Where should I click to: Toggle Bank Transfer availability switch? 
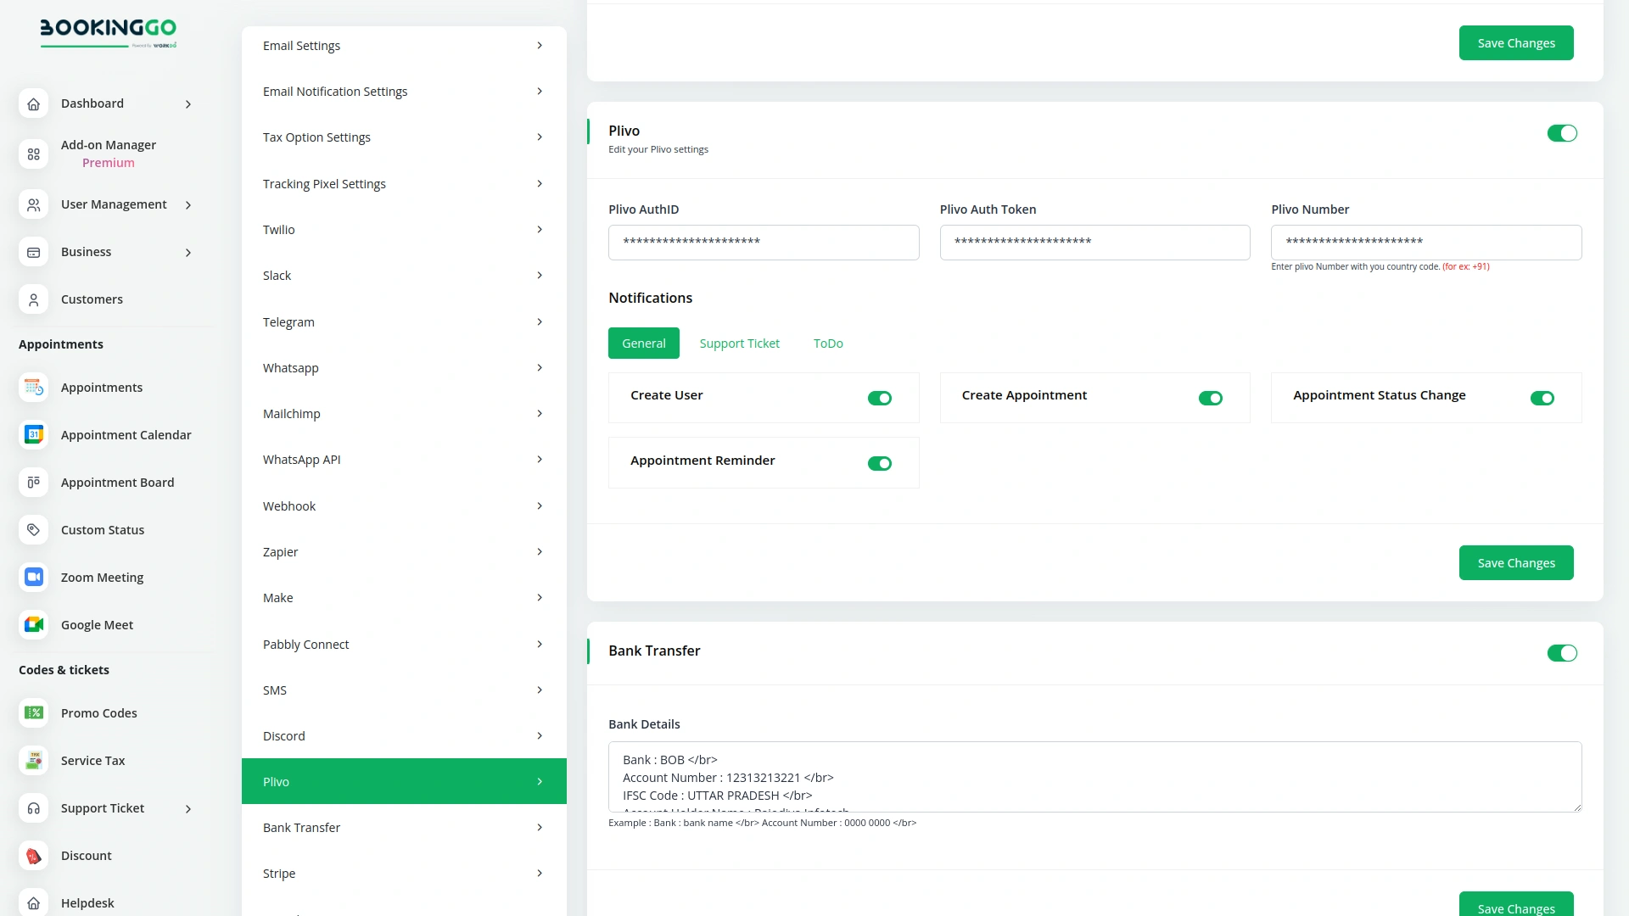pos(1562,653)
